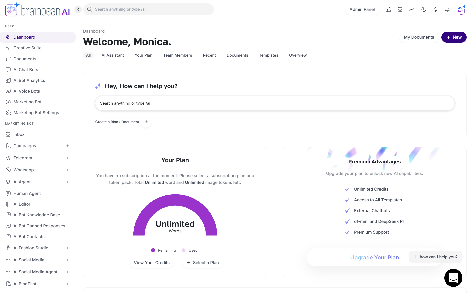Open My Documents
The image size is (470, 293).
[x=419, y=37]
